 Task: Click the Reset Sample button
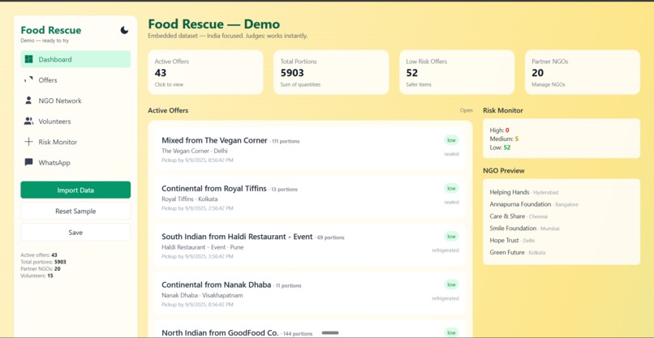[75, 212]
